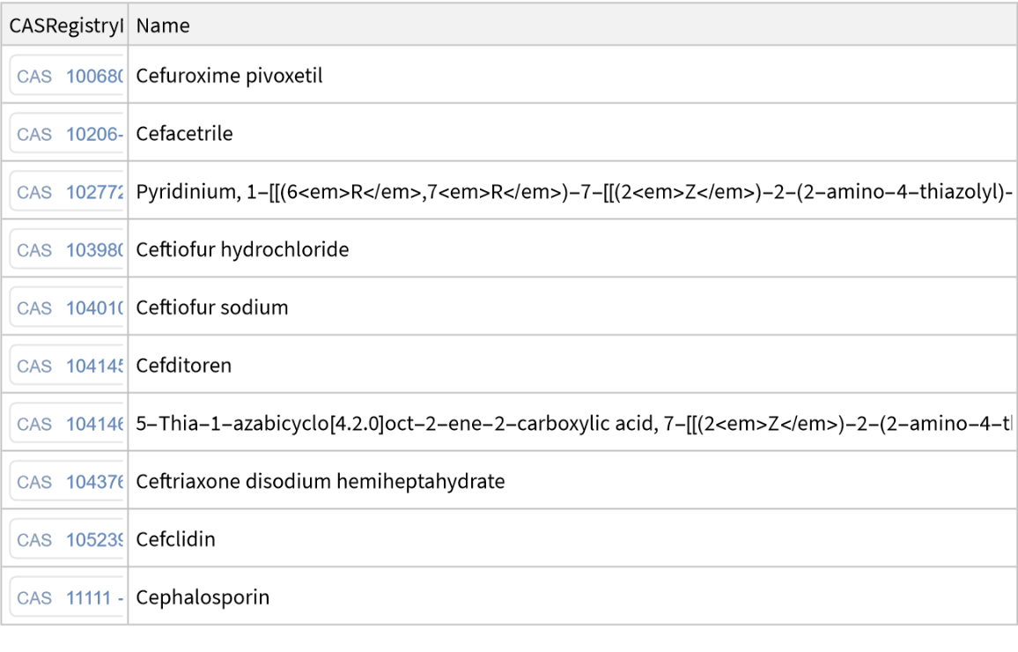Select the Cefacetrile name cell

184,134
